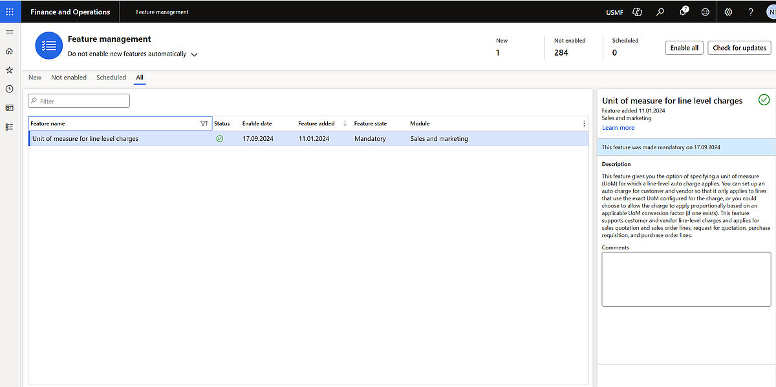Open notifications bell in top bar
This screenshot has width=776, height=387.
point(684,12)
